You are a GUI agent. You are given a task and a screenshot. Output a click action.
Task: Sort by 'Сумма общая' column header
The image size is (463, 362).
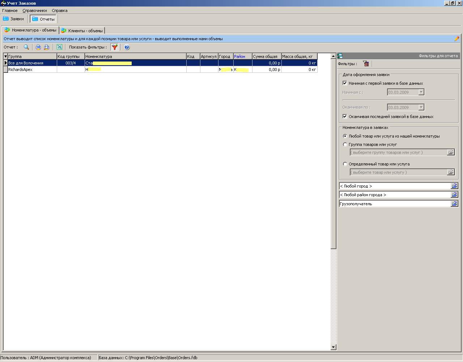[266, 56]
